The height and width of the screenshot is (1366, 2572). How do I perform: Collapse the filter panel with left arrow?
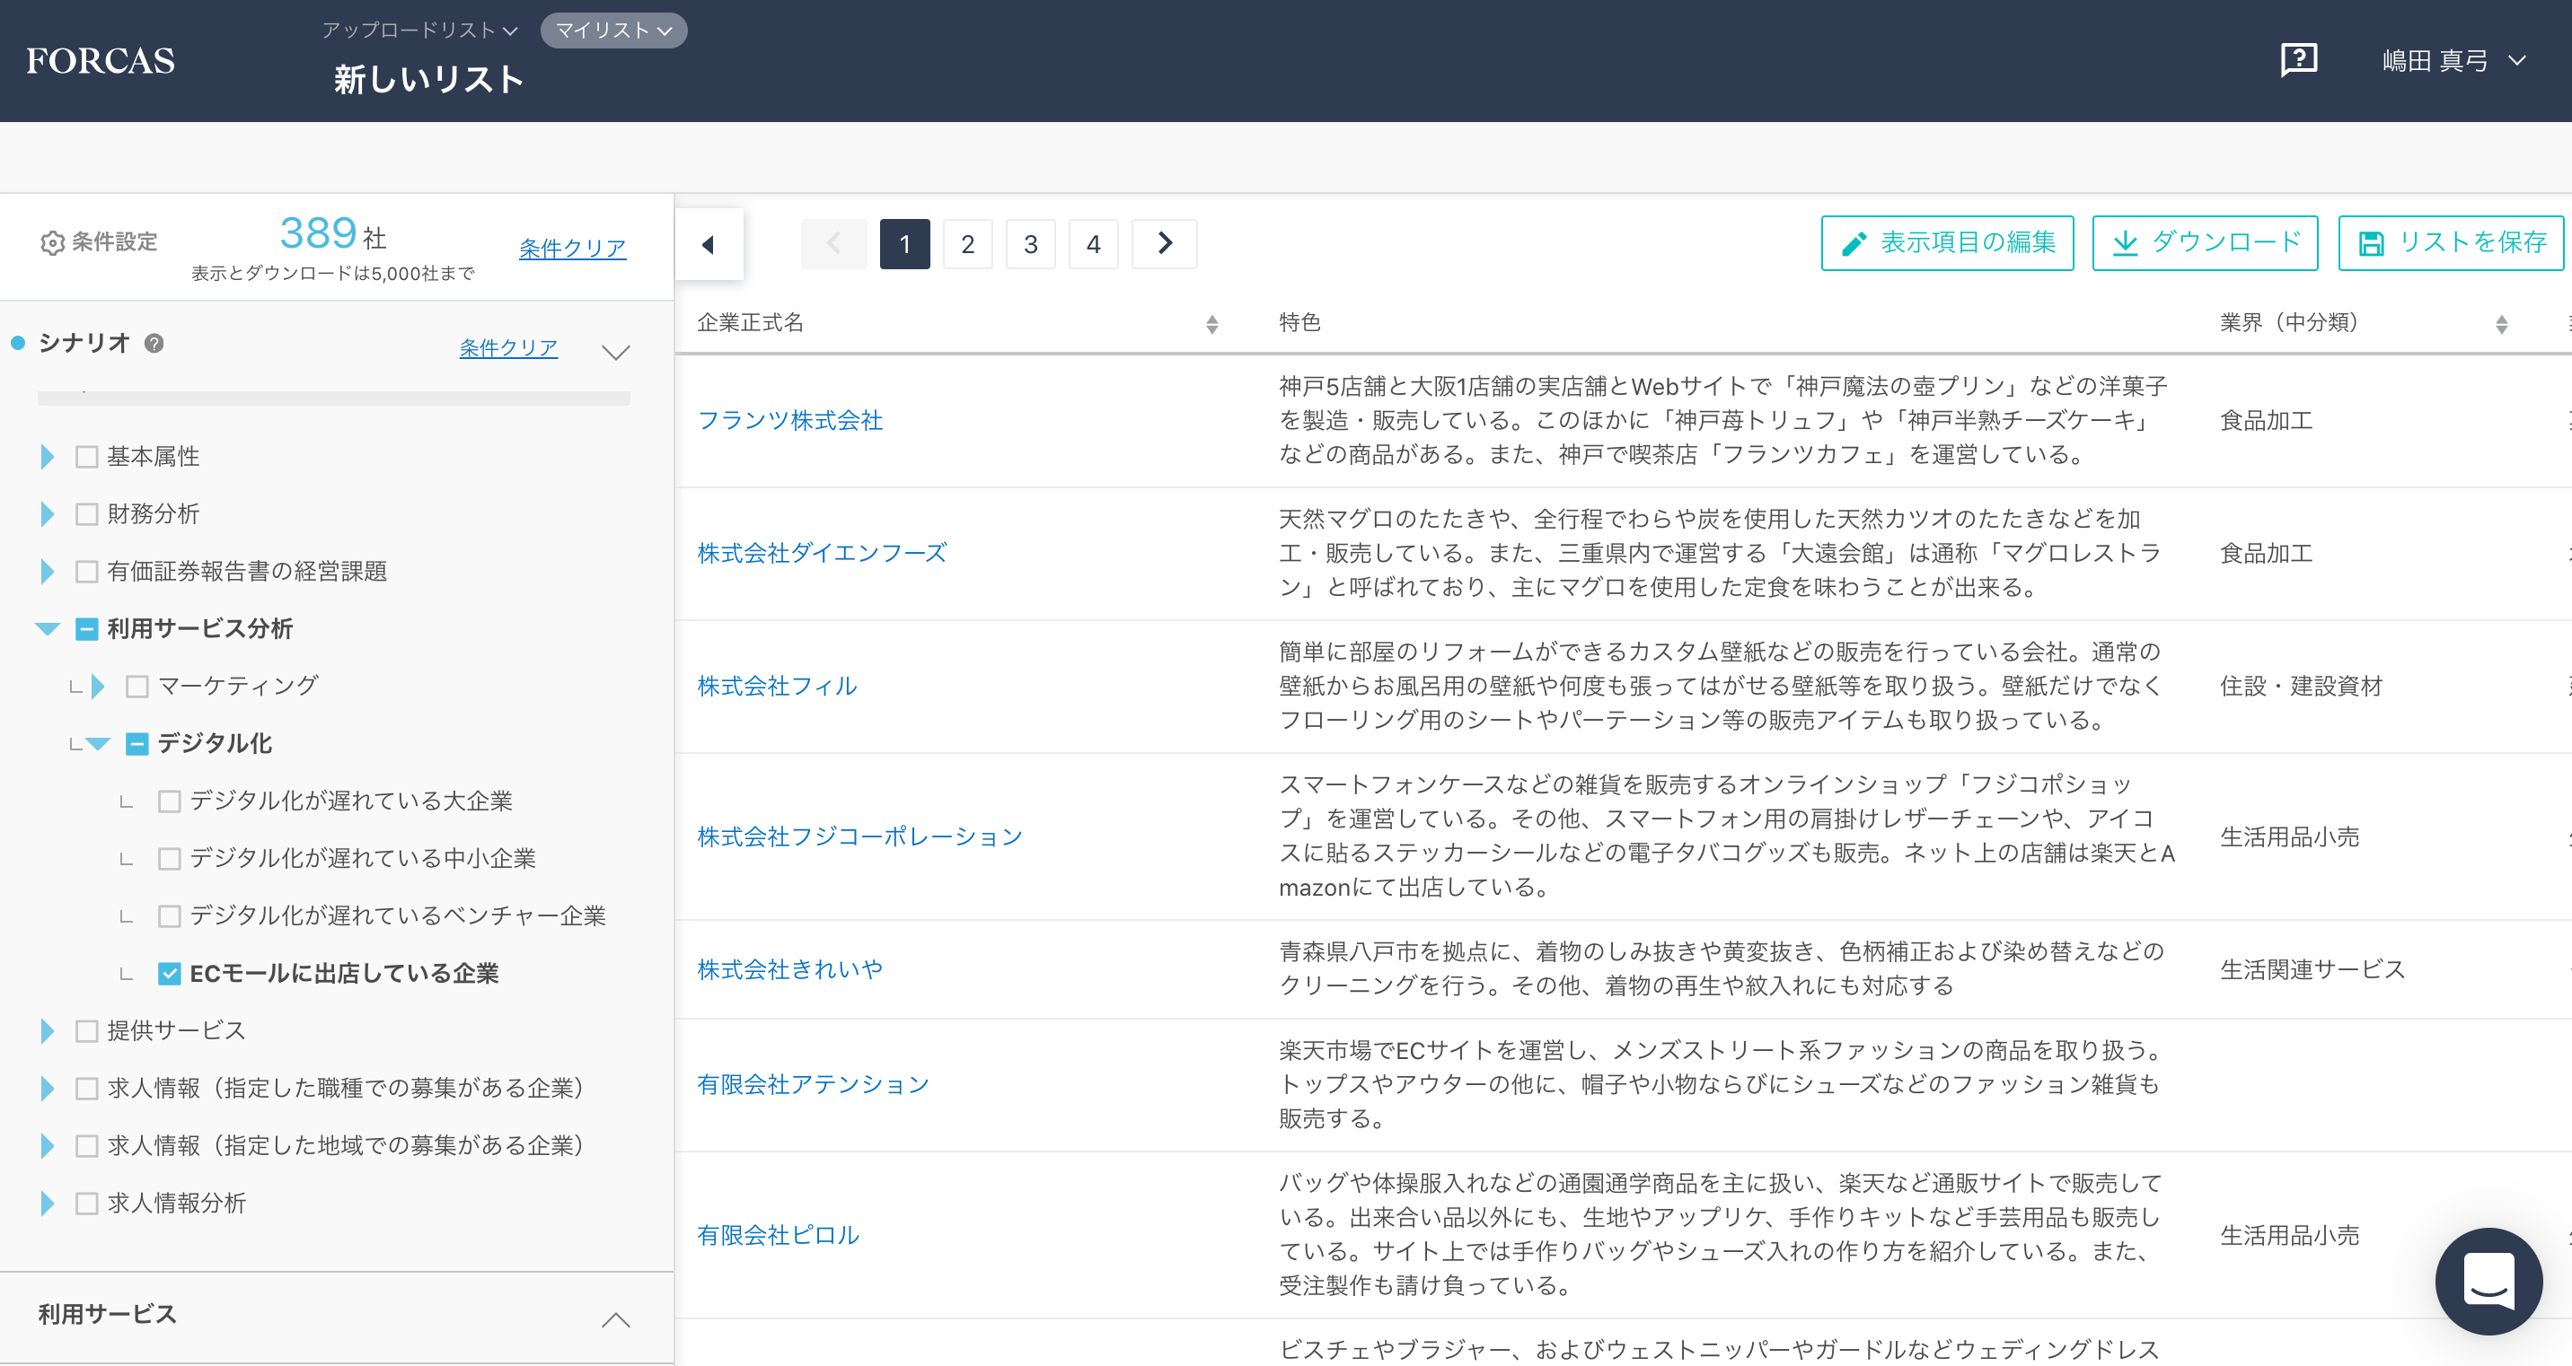point(709,243)
